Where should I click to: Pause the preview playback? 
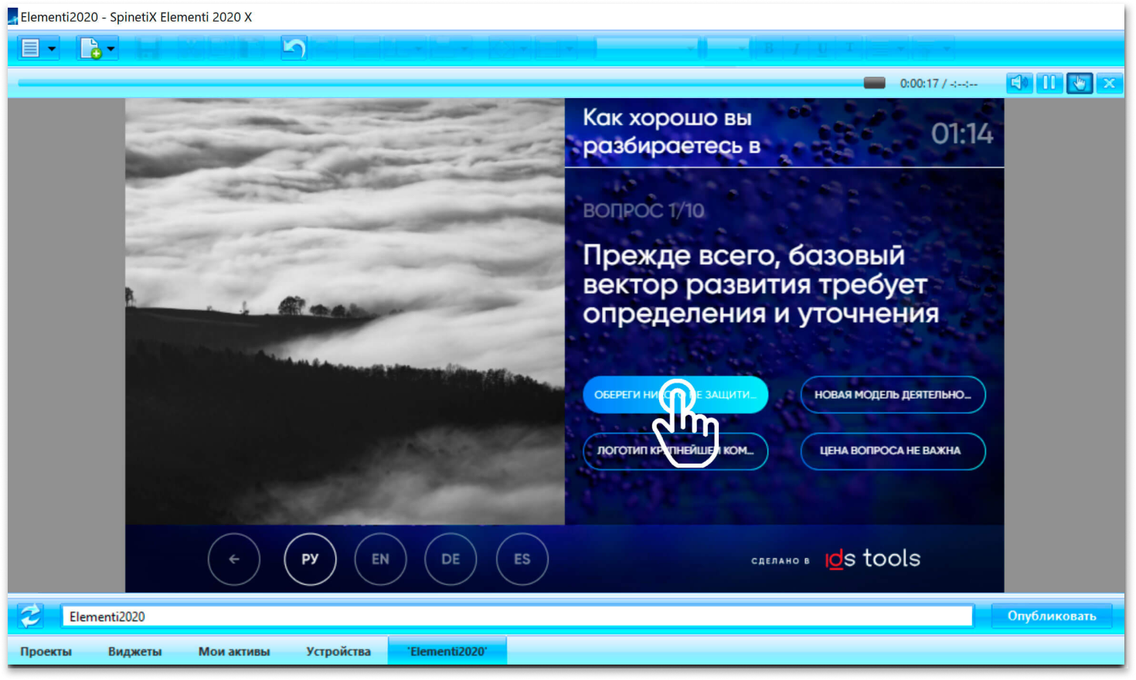coord(1049,83)
